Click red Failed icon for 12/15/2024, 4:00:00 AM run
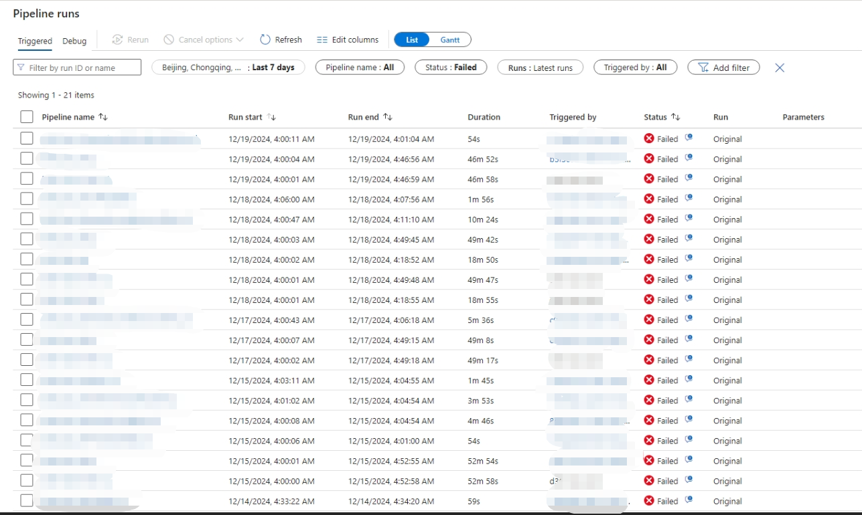 [649, 480]
